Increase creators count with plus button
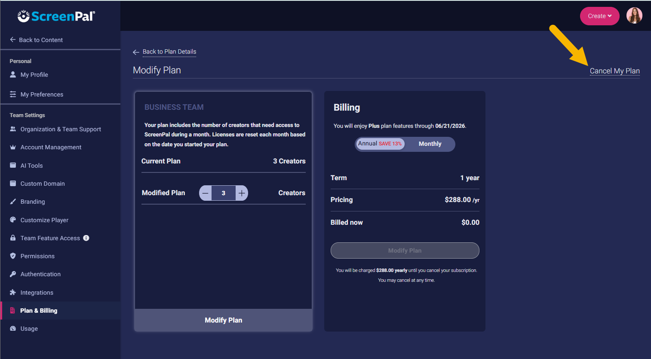The height and width of the screenshot is (359, 651). (x=242, y=193)
